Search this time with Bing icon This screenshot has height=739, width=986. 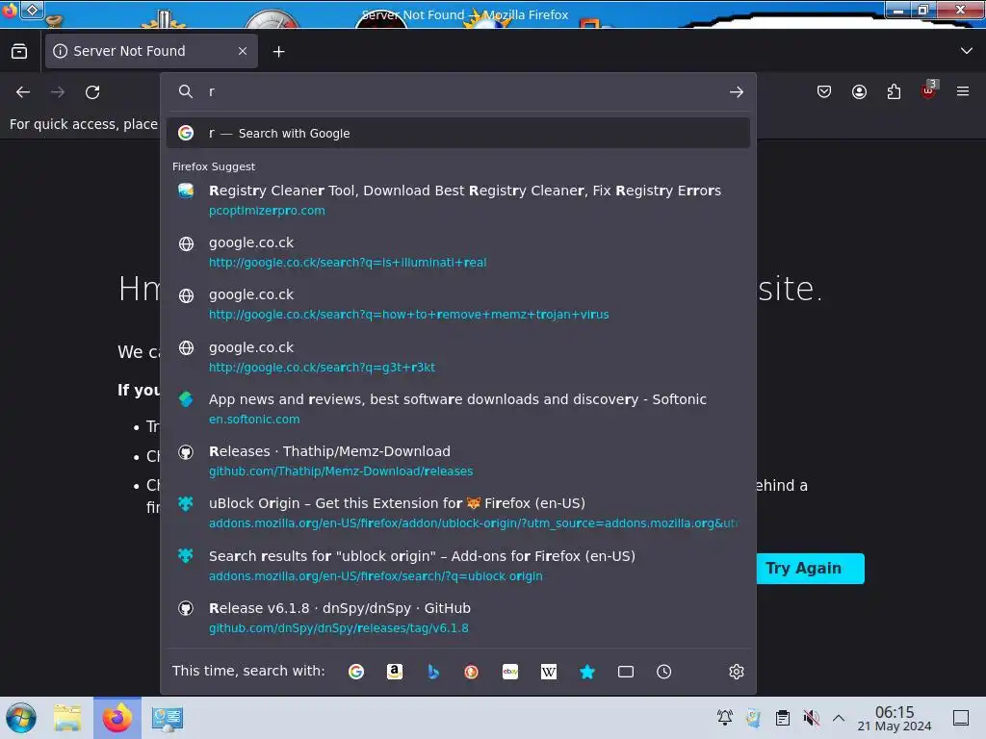(x=432, y=672)
